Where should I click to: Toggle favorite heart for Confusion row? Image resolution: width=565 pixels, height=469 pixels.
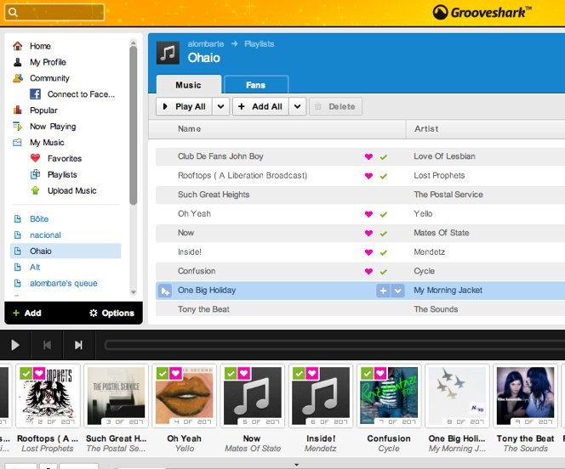(x=368, y=271)
